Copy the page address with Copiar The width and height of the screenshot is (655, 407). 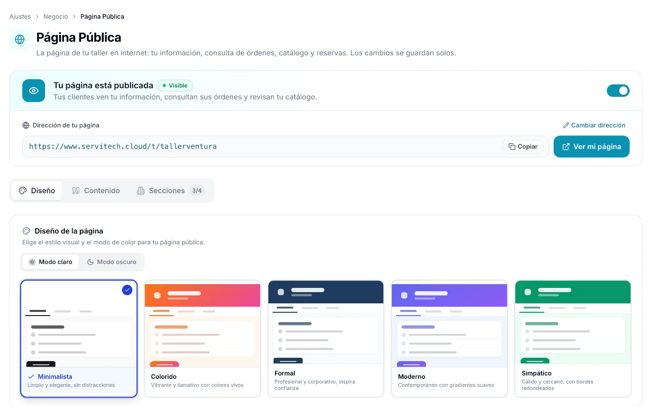pos(523,146)
